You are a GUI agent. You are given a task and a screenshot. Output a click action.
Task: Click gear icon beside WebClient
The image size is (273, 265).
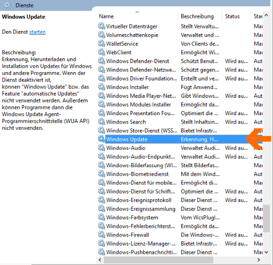coord(101,52)
